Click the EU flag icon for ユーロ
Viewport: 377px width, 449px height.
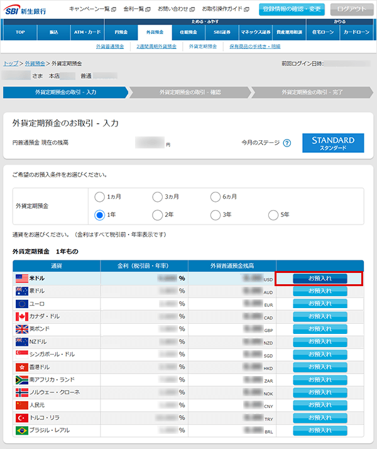(x=22, y=304)
